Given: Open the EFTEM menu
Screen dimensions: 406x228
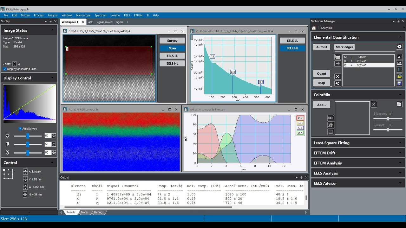Looking at the screenshot, I should pyautogui.click(x=138, y=15).
